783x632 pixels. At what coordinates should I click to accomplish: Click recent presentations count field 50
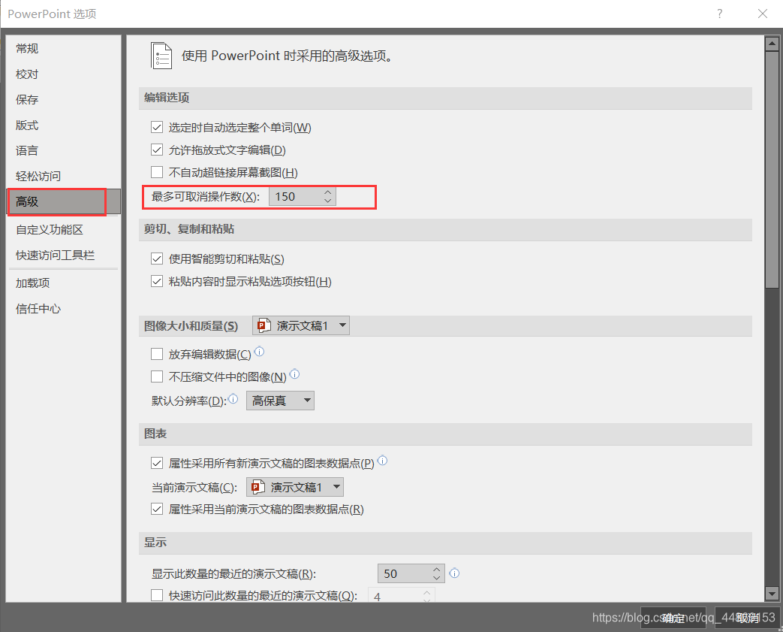pos(405,573)
